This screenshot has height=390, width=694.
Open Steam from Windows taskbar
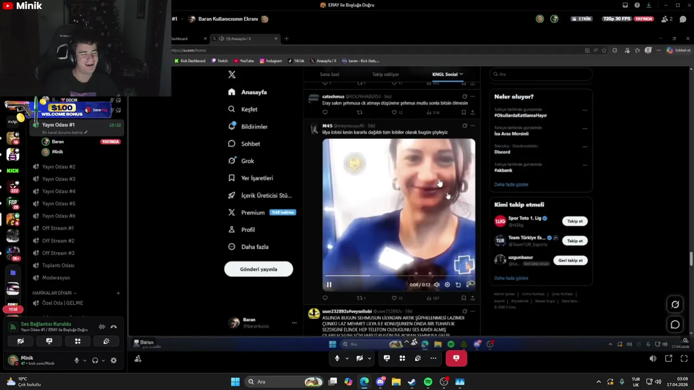coord(412,382)
